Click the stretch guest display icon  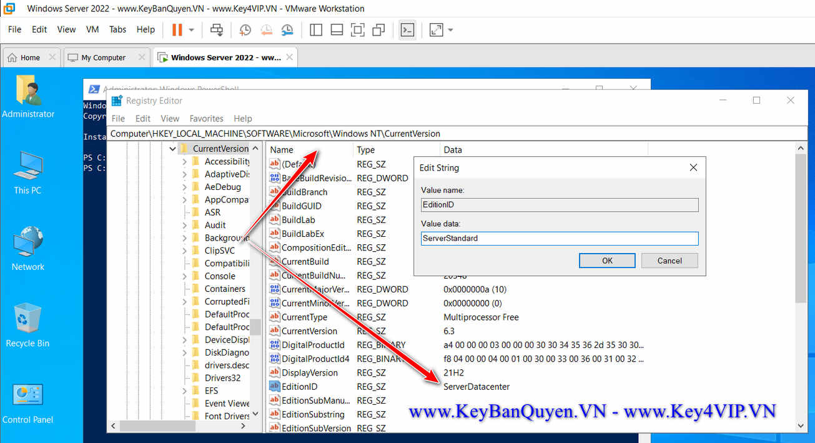coord(436,29)
